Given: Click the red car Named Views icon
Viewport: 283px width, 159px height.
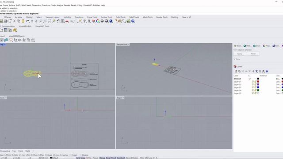Looking at the screenshot, I should (67, 21).
